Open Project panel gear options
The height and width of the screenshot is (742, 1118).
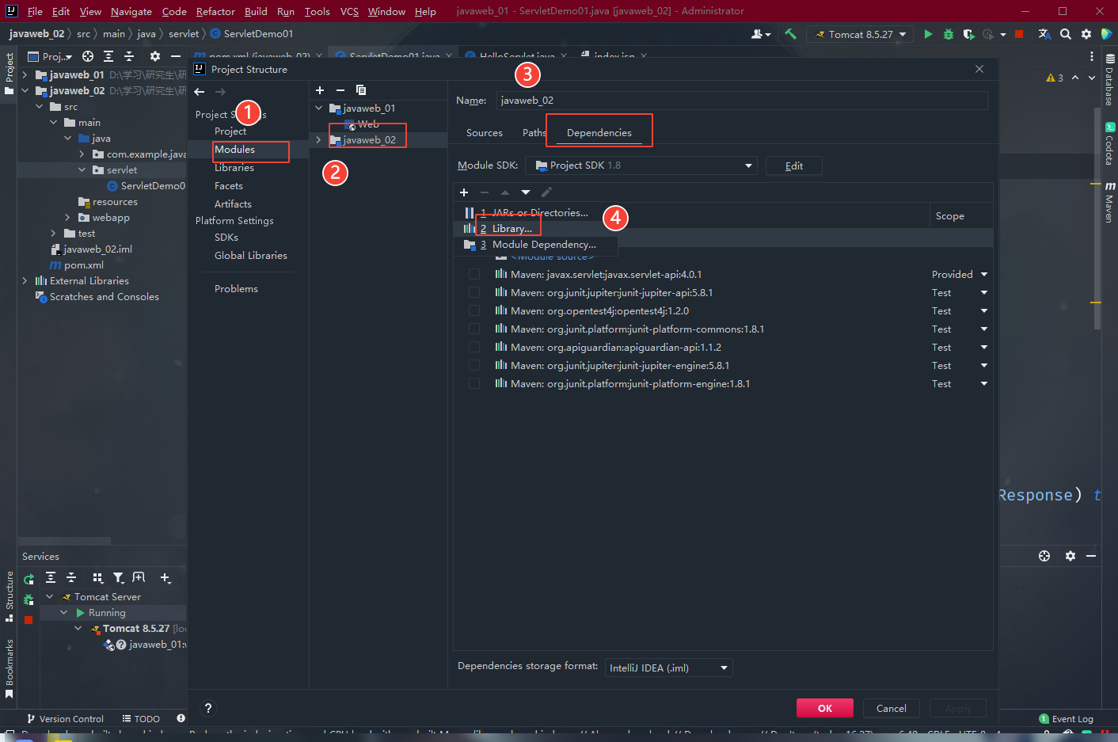[155, 56]
